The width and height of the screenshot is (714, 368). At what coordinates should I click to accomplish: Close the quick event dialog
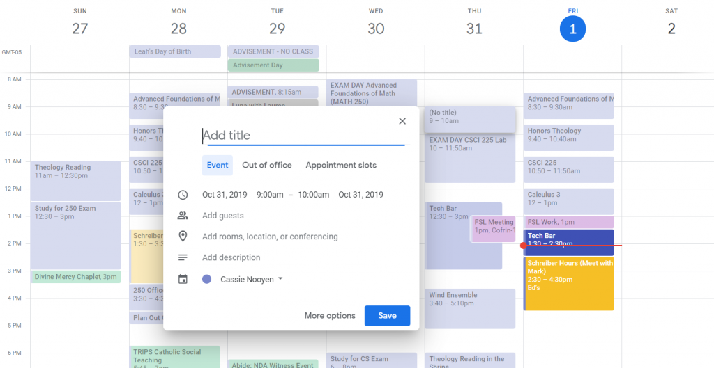pos(402,121)
